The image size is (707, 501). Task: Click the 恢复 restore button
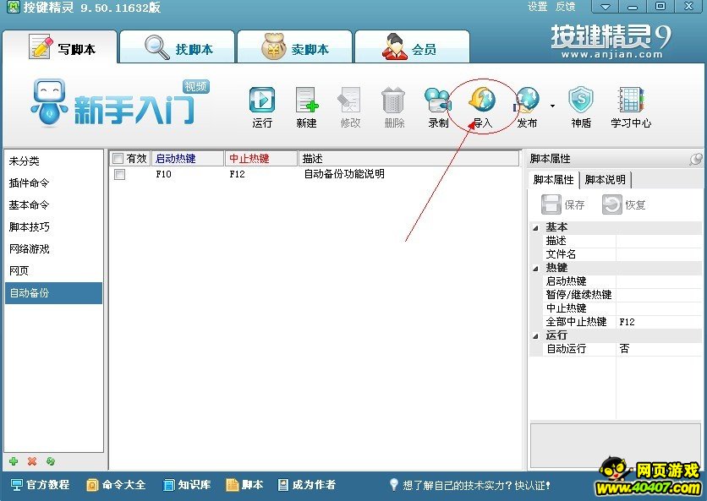(624, 204)
